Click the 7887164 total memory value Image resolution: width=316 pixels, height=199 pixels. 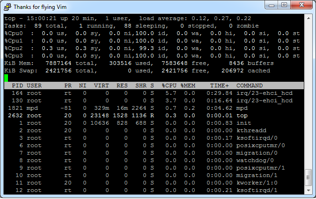click(59, 64)
